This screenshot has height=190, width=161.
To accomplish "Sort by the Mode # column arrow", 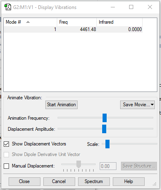I will point(28,22).
